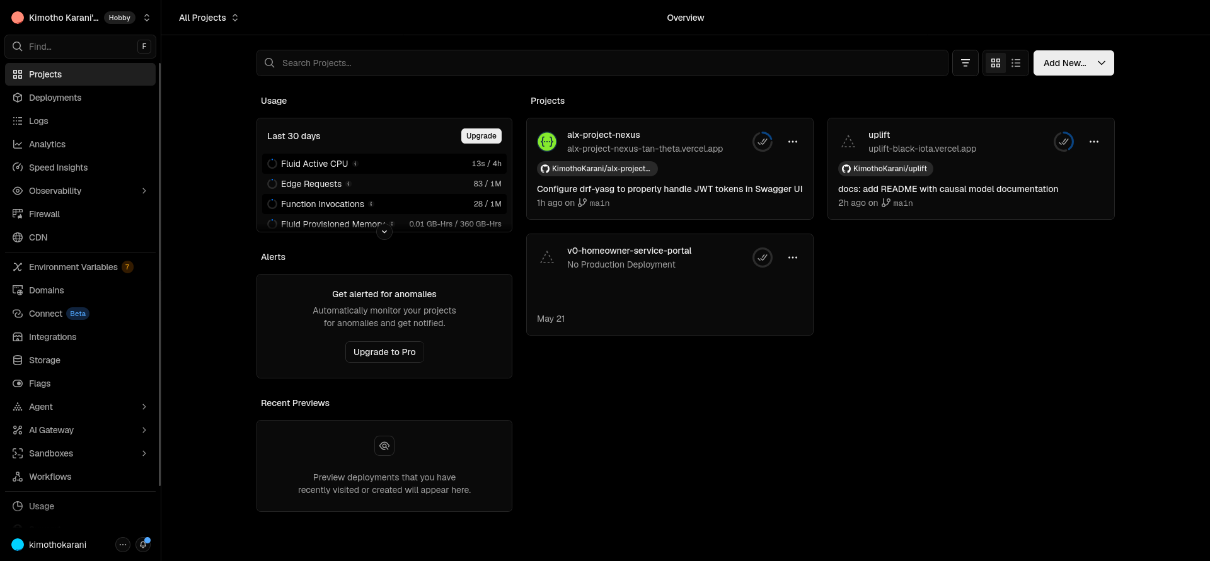Open alx-project-nexus more options menu
Screen dimensions: 1210x561
(x=793, y=142)
